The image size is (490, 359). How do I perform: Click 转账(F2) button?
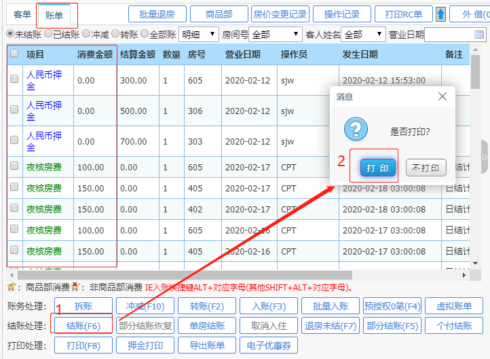207,306
